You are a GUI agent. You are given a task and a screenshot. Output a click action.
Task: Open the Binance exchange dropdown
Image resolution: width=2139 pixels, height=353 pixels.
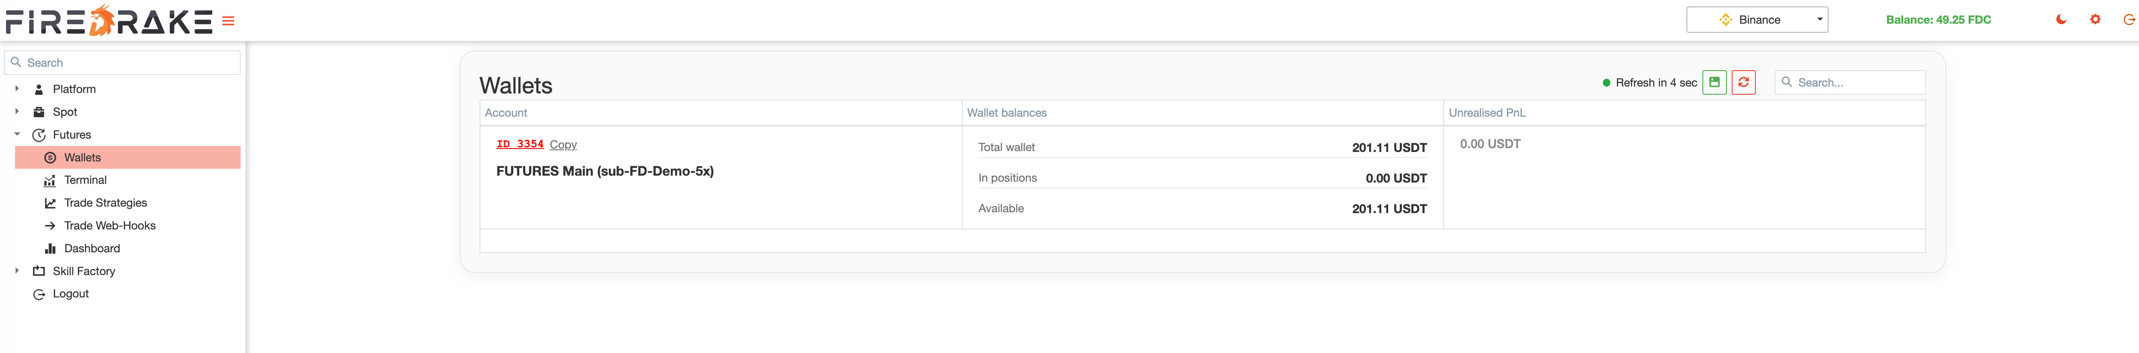pyautogui.click(x=1757, y=19)
